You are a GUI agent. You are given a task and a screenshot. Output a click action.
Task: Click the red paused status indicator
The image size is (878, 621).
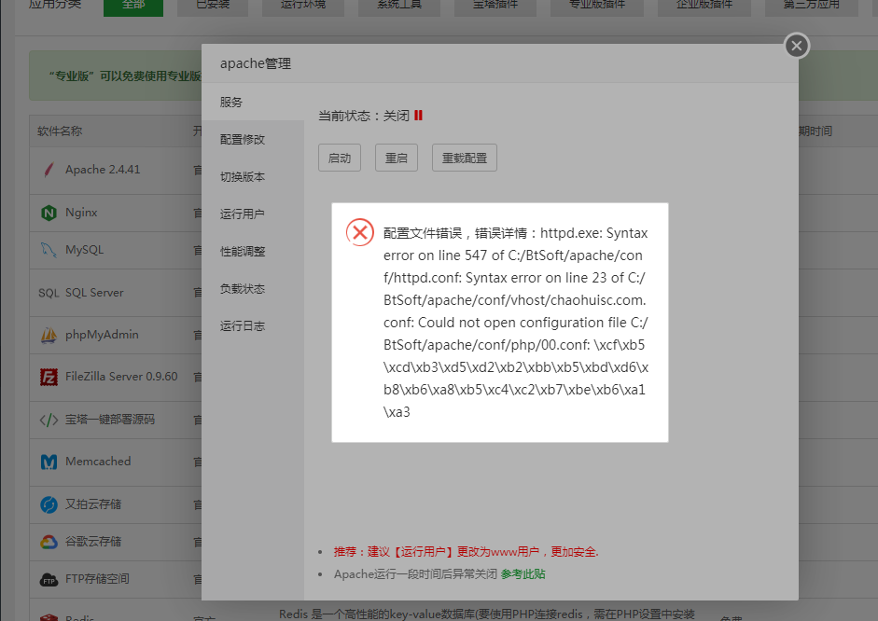click(418, 116)
